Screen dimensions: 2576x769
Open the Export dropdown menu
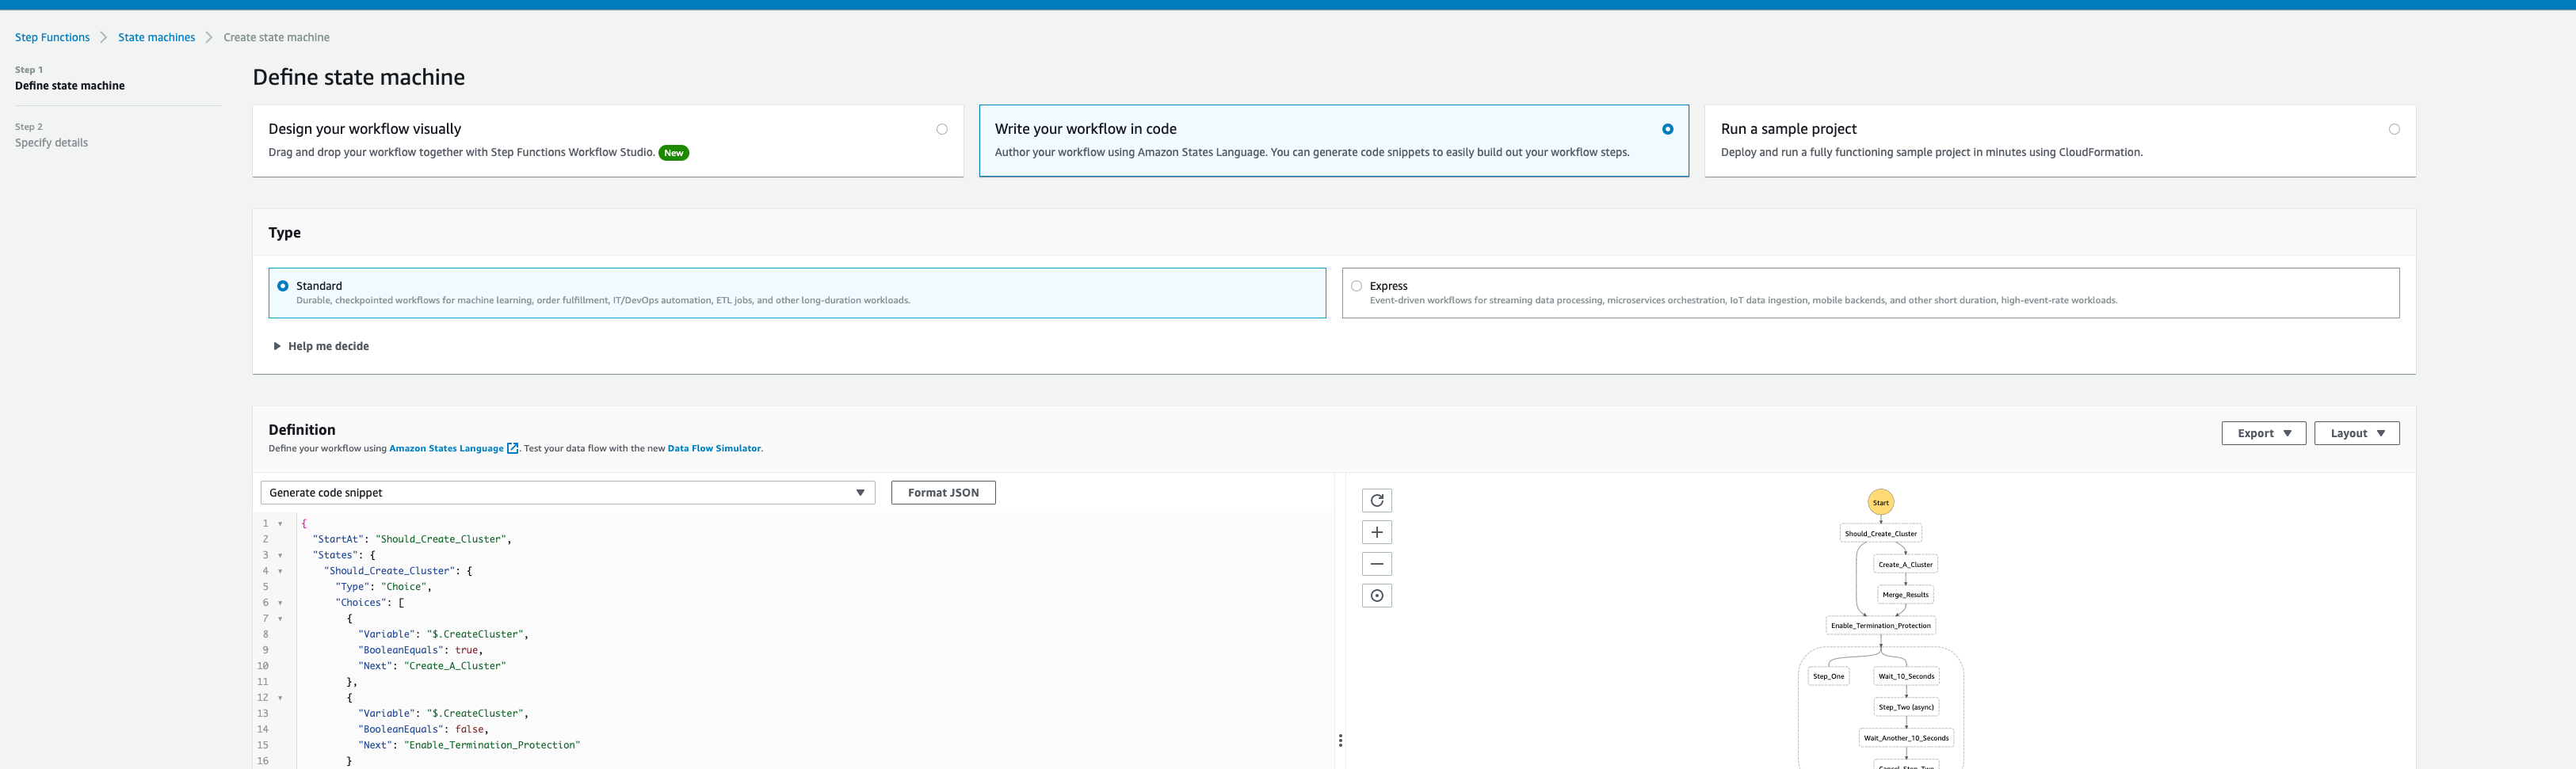coord(2264,433)
